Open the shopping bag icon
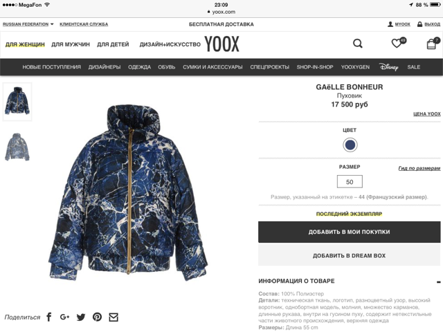Screen dimensions: 443x332 [433, 43]
